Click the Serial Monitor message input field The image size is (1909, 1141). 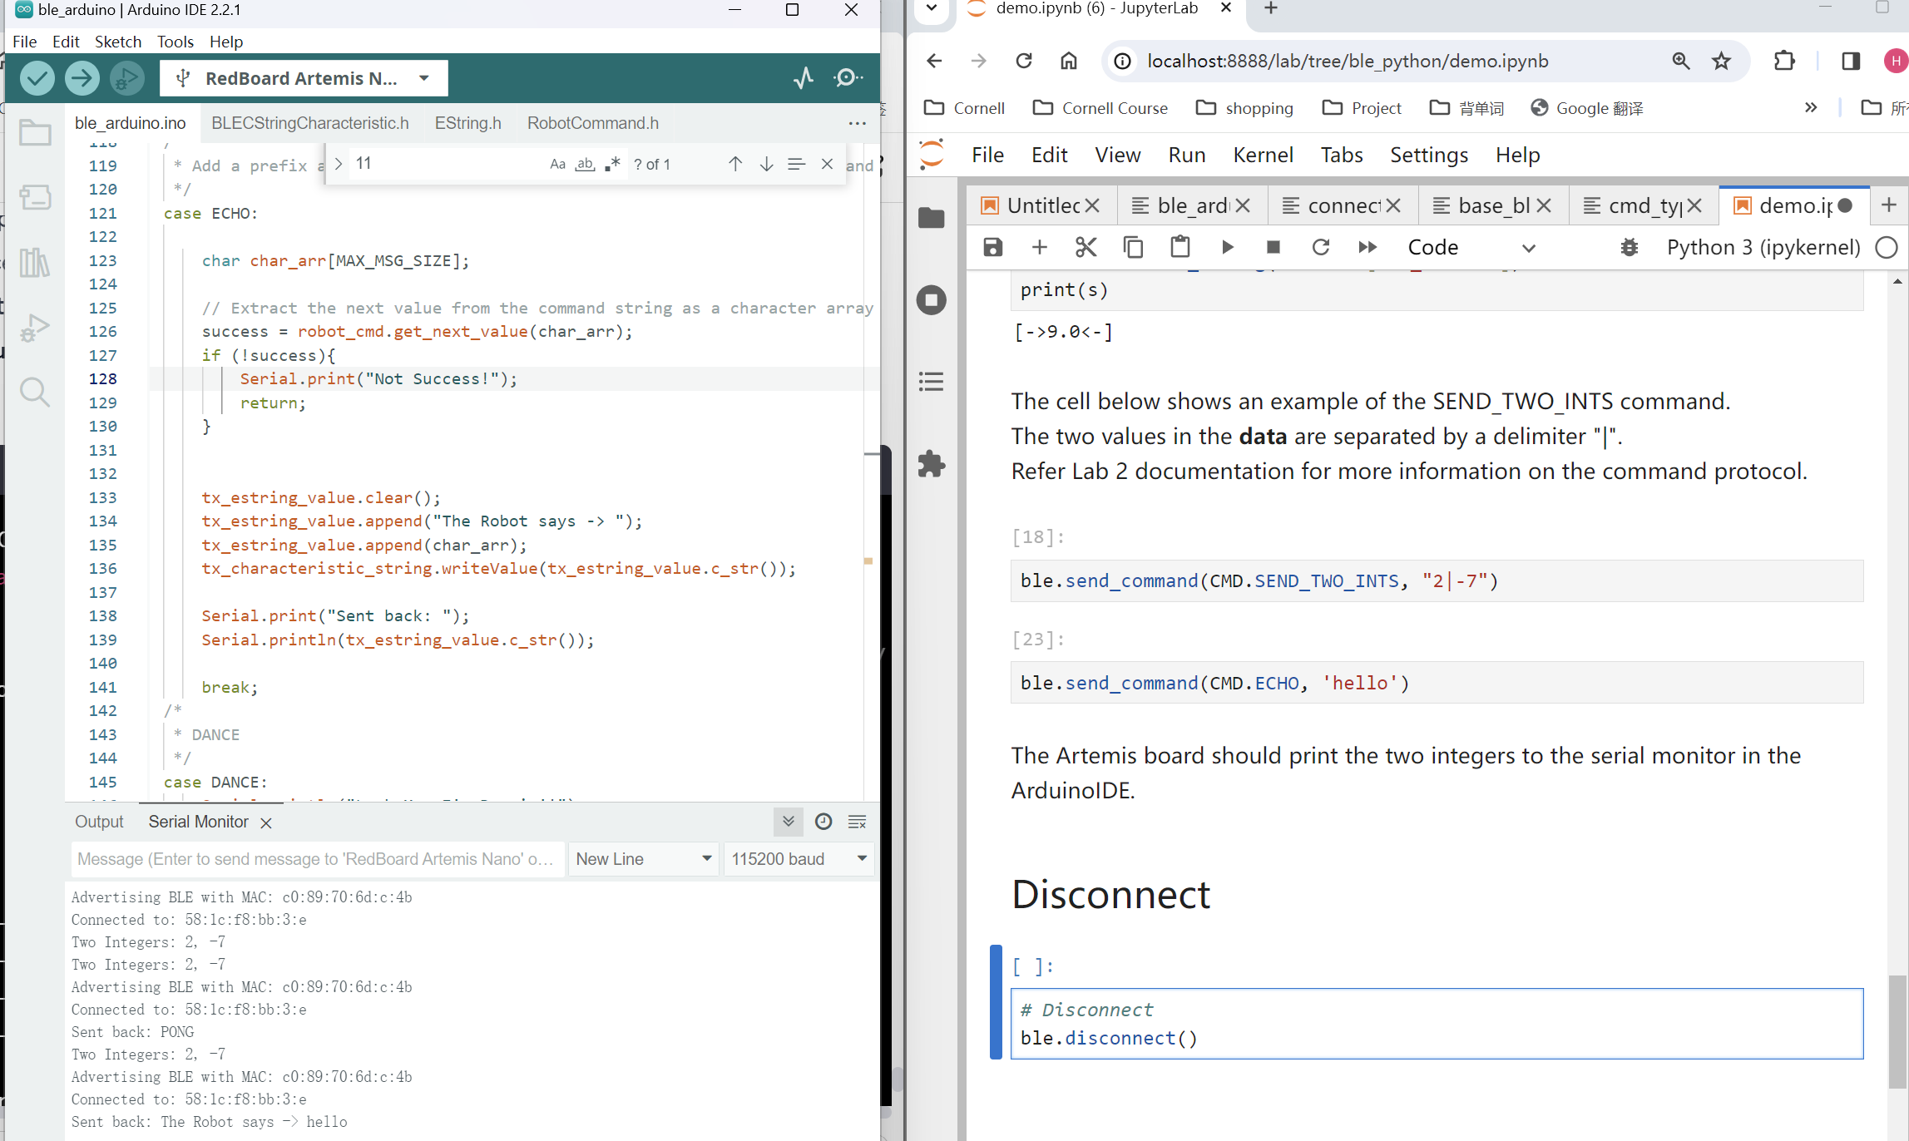click(318, 859)
